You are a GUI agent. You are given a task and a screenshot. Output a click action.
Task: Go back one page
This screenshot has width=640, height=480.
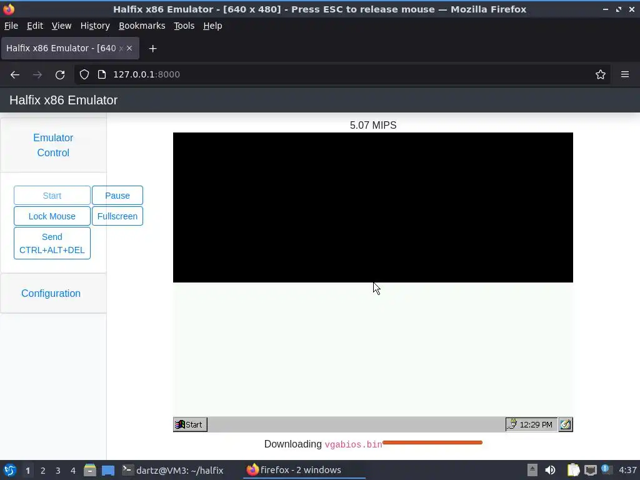(15, 75)
